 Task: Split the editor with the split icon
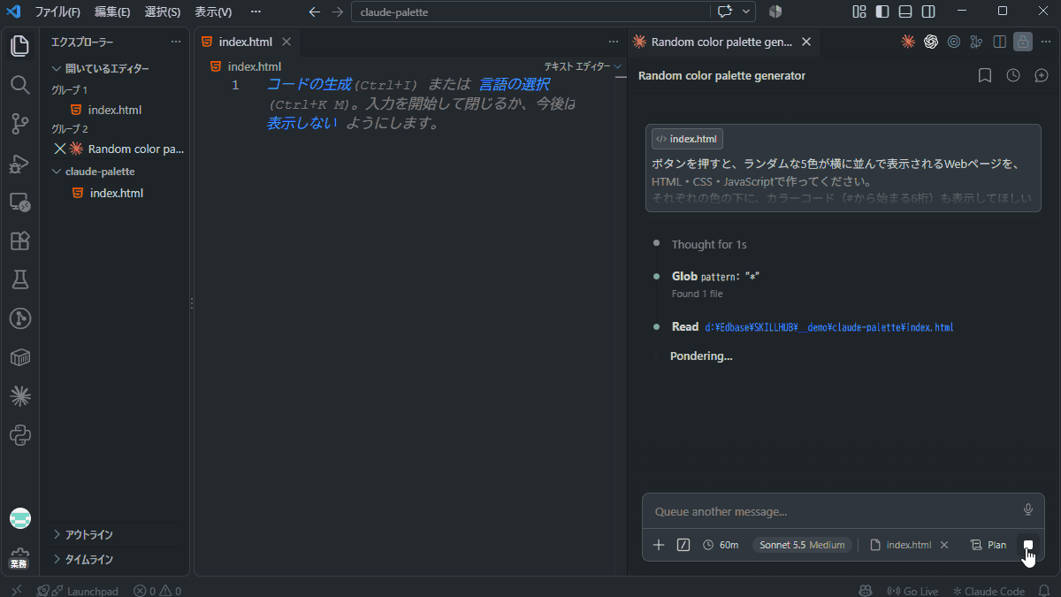click(999, 42)
